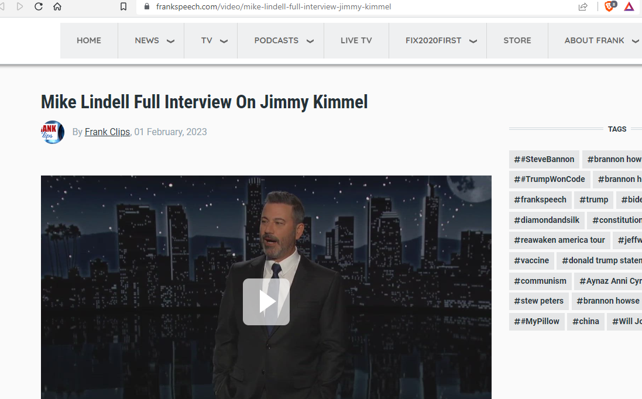Open the ABOUT FRANK nav item
The image size is (642, 399).
pos(594,40)
